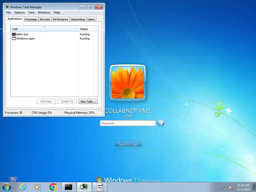The image size is (256, 192).
Task: Click the New Task... button
Action: [88, 101]
